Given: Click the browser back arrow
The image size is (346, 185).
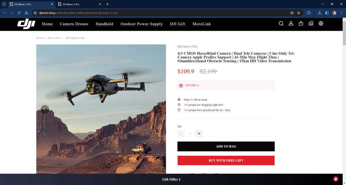Looking at the screenshot, I should 5,13.
